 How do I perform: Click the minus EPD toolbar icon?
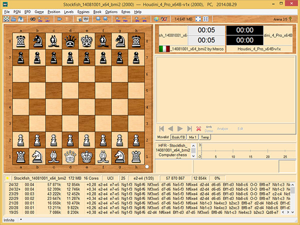pyautogui.click(x=144, y=19)
